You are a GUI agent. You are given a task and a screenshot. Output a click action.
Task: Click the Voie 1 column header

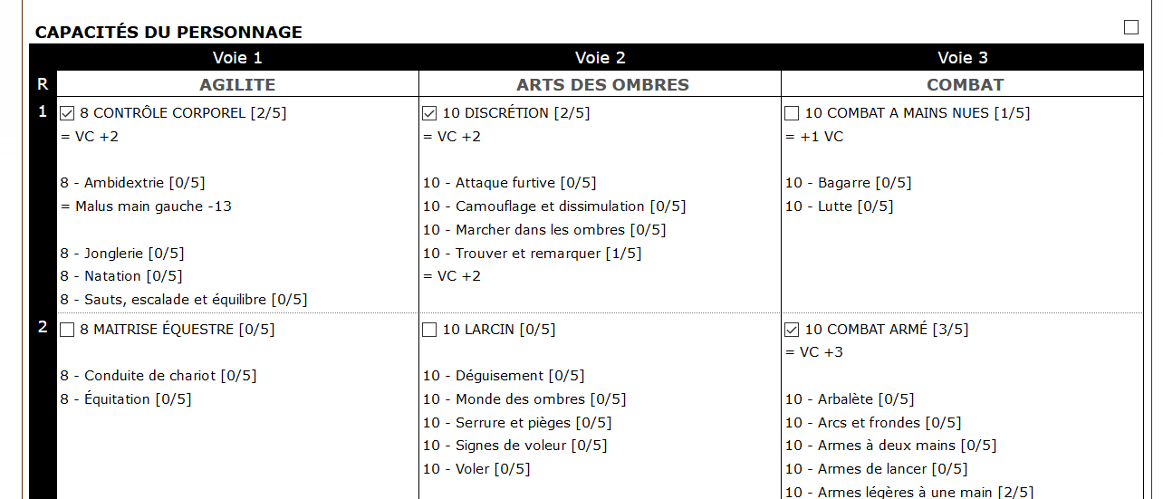pyautogui.click(x=237, y=58)
